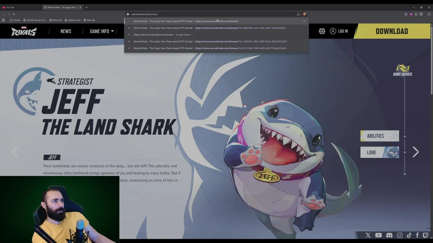Select the first heroes URL suggestion

tap(216, 21)
